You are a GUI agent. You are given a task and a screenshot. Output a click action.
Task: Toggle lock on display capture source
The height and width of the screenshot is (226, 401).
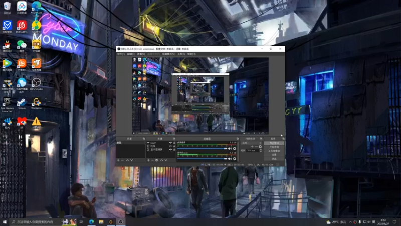point(174,149)
